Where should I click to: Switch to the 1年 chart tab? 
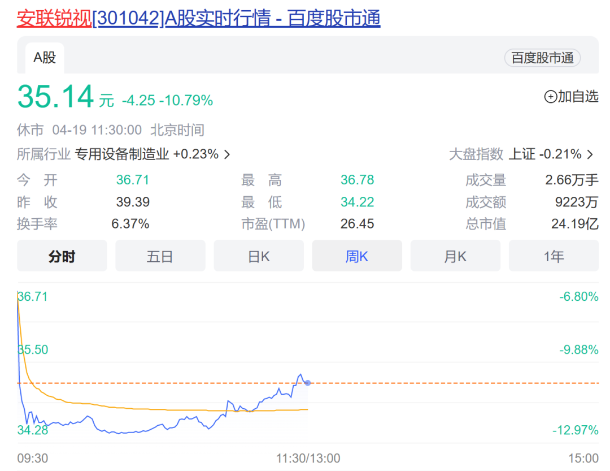554,256
